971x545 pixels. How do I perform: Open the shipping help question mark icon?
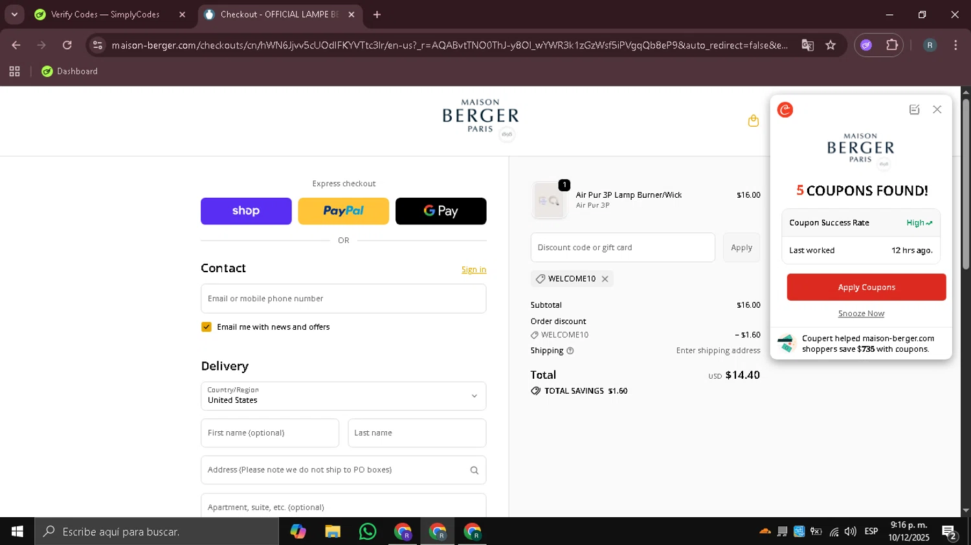coord(570,351)
